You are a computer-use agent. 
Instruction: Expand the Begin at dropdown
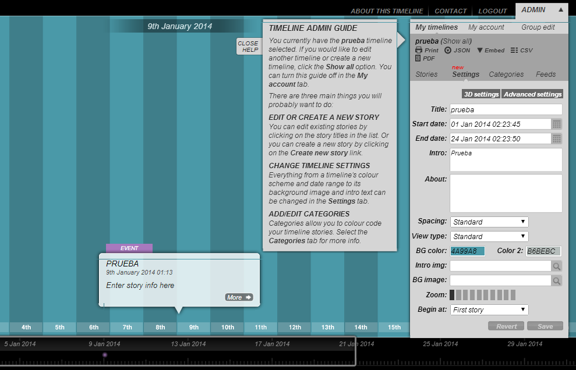point(489,309)
